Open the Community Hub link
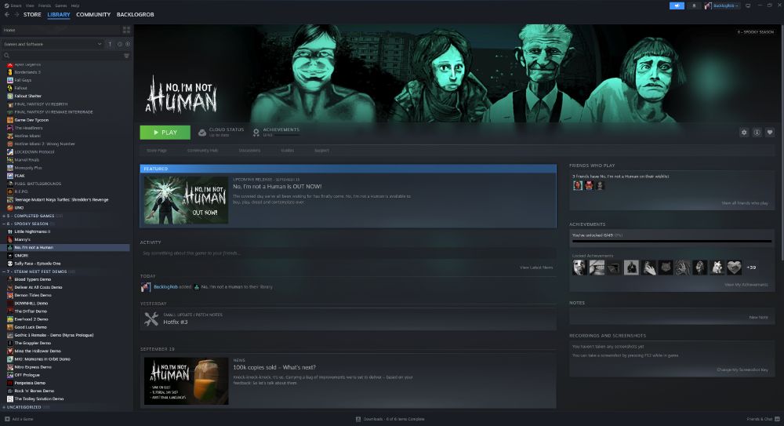 pyautogui.click(x=202, y=151)
